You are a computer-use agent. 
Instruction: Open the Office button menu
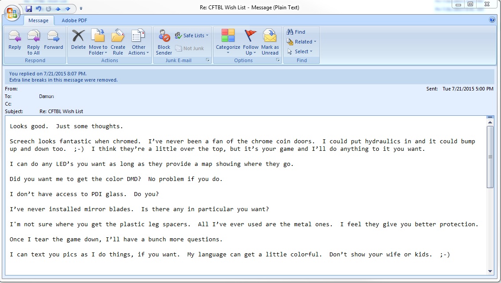tap(12, 12)
